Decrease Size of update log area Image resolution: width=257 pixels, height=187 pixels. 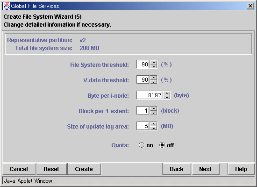point(153,128)
